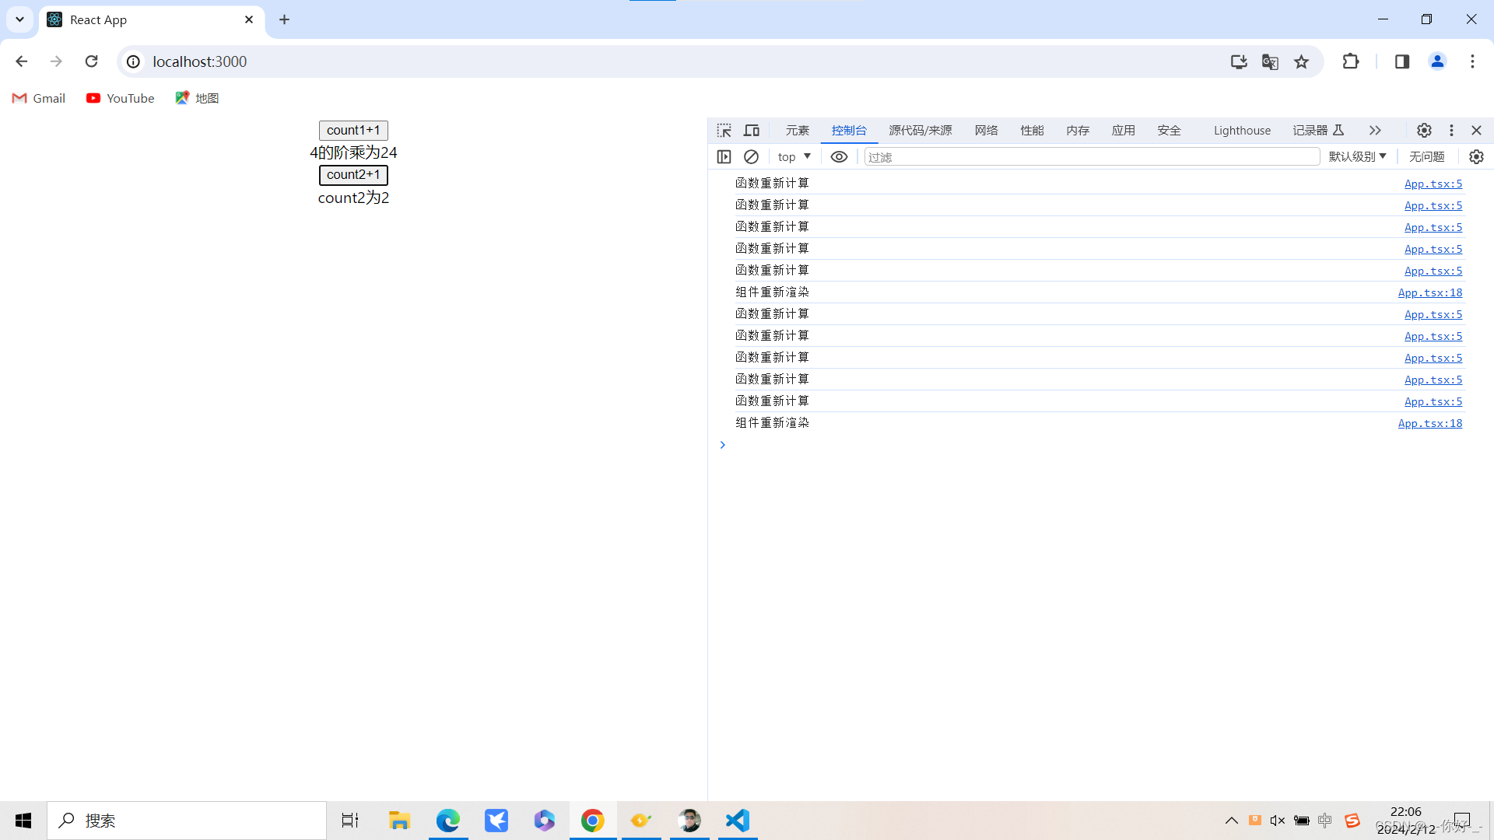Click the more options ellipsis icon
This screenshot has width=1494, height=840.
1451,130
